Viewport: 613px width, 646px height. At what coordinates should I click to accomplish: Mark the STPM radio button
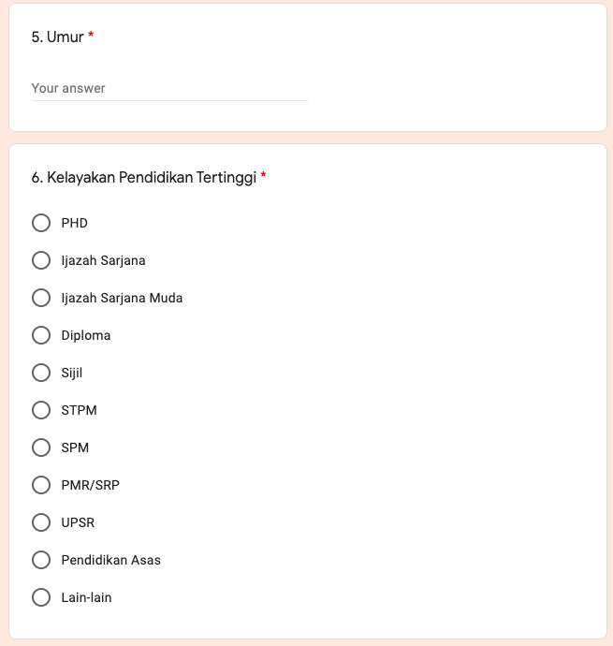[41, 410]
